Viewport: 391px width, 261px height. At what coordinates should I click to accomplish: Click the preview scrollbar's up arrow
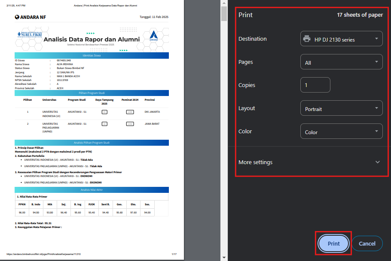[223, 3]
